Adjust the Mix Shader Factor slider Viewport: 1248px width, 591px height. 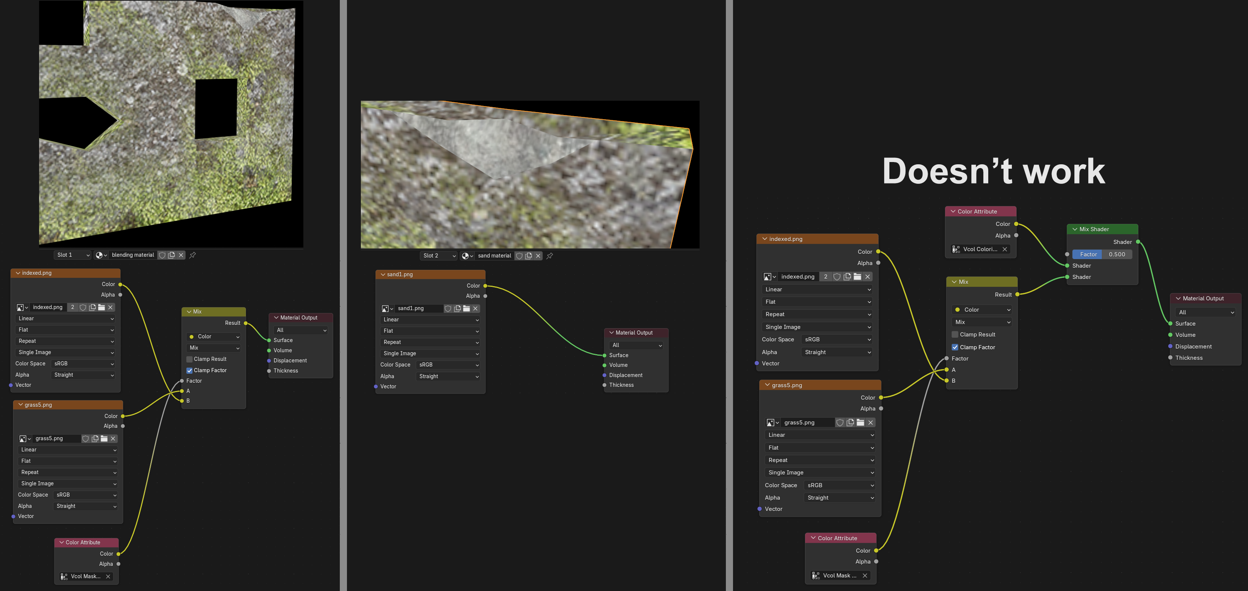[1102, 254]
